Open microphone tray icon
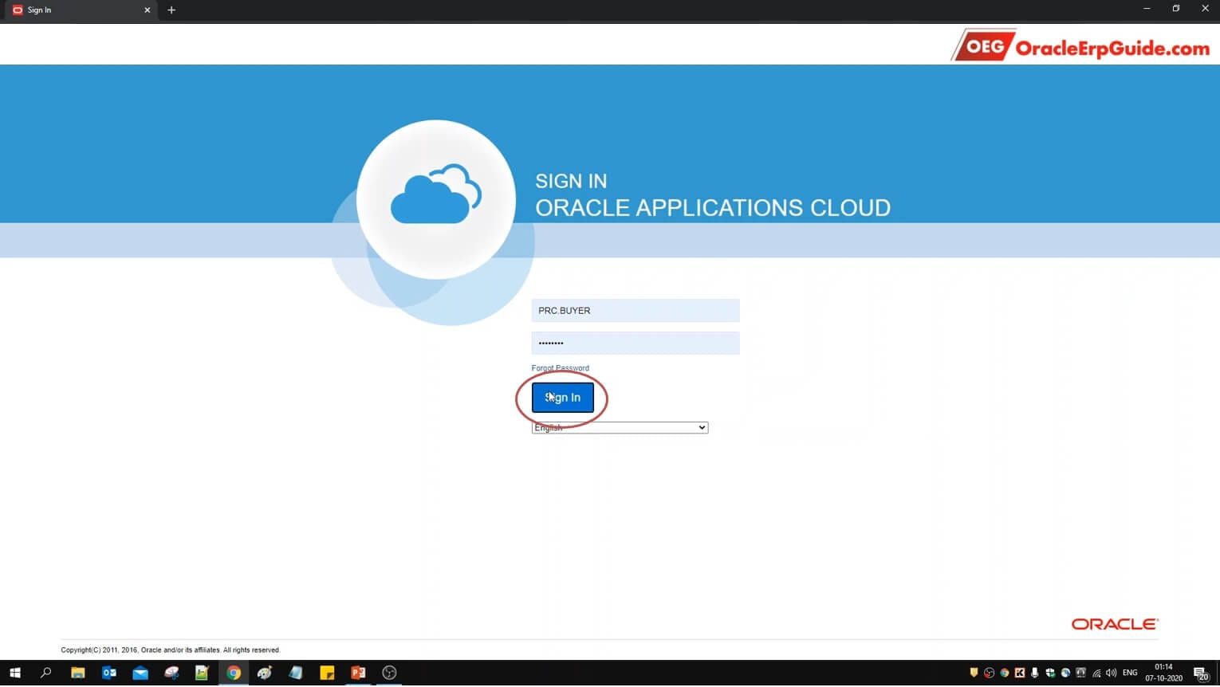 tap(1034, 673)
